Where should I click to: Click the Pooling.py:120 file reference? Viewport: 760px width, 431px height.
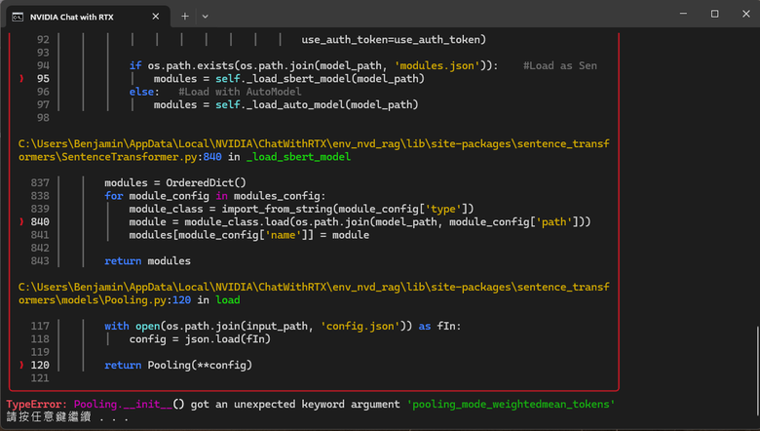[x=148, y=299]
